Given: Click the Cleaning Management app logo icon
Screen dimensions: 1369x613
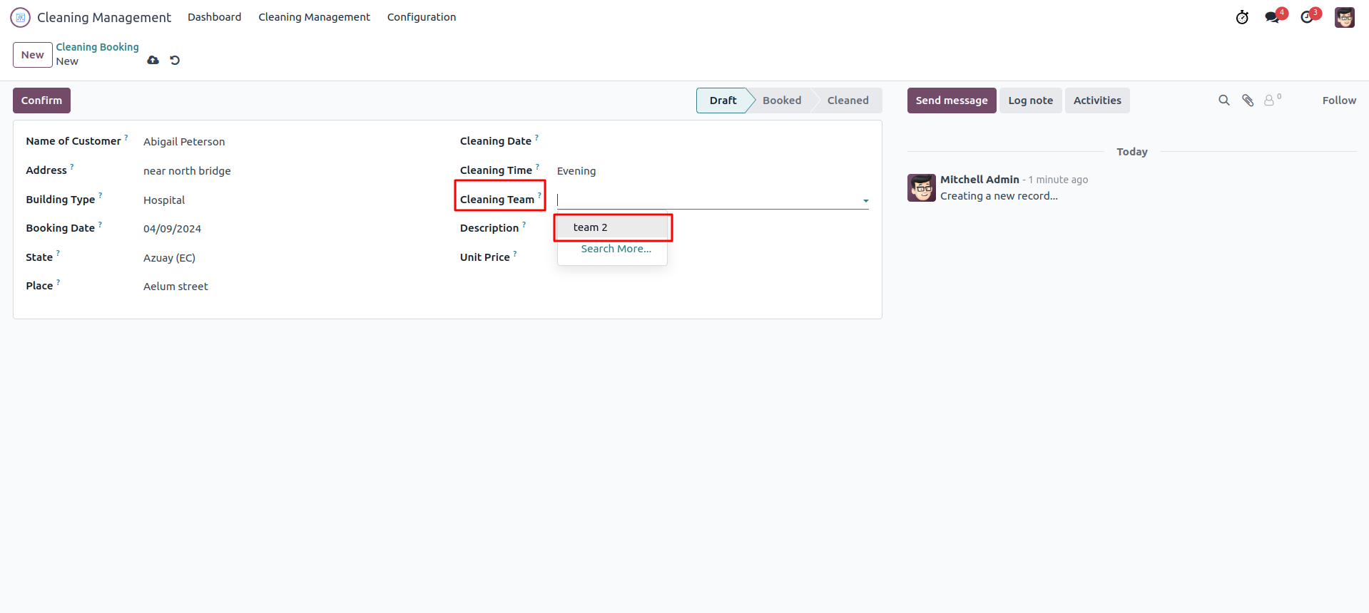Looking at the screenshot, I should pyautogui.click(x=21, y=17).
